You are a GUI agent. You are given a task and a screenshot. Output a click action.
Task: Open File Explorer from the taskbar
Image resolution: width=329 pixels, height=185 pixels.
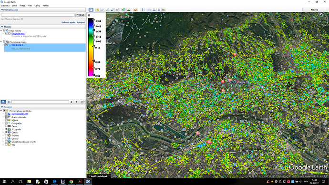coord(29,182)
